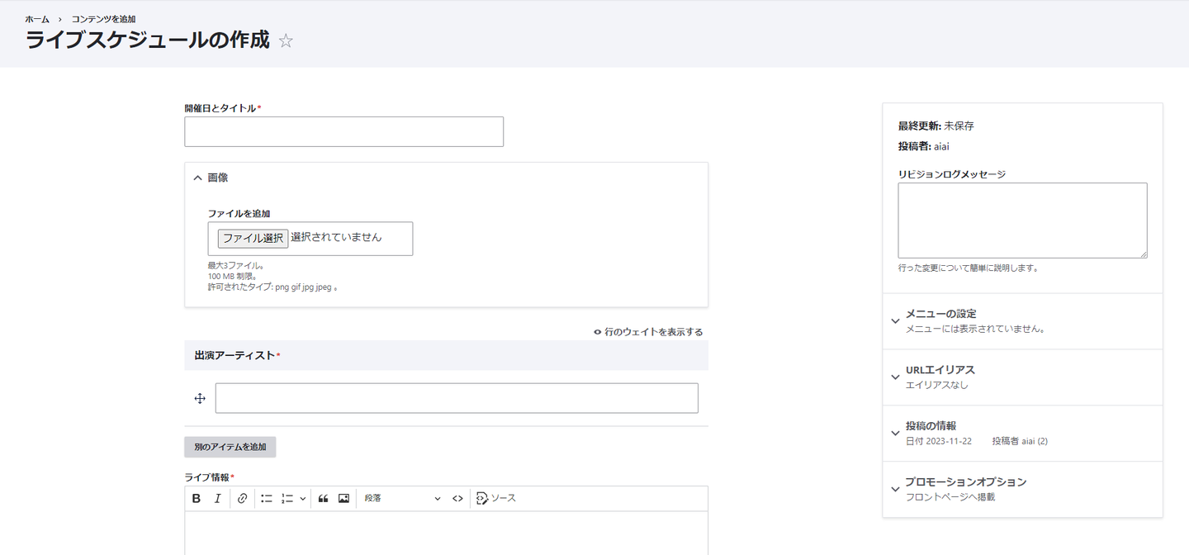Click the 日付 2023-11-22 text
The image size is (1189, 555).
coord(939,441)
